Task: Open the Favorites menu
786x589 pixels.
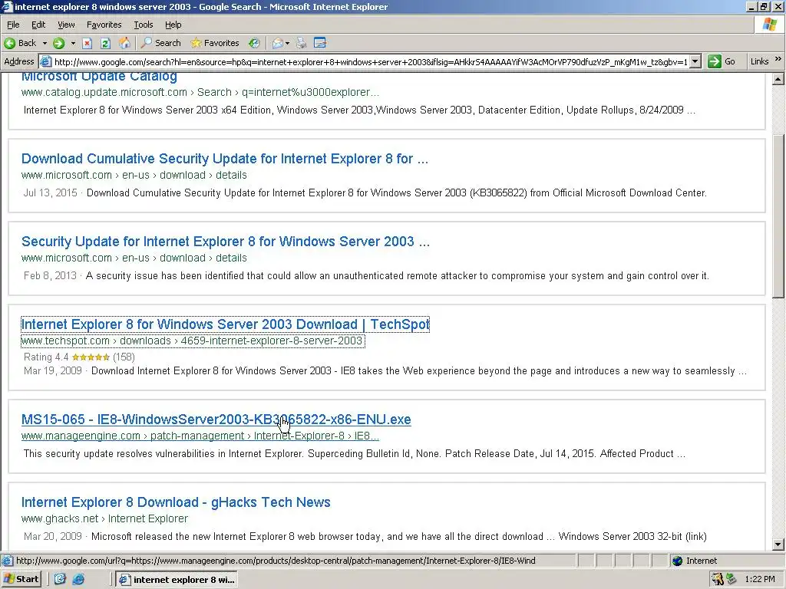Action: click(104, 25)
